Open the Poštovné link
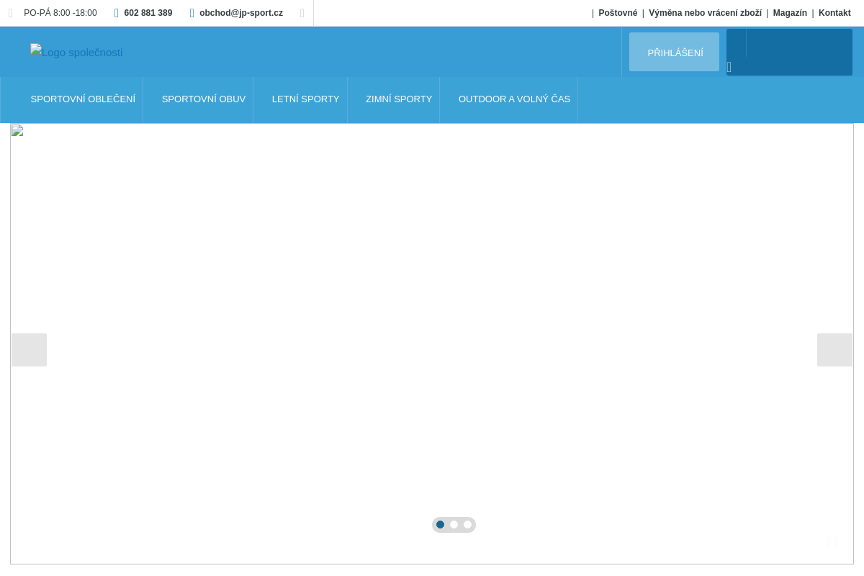Viewport: 864px width, 576px height. click(618, 13)
